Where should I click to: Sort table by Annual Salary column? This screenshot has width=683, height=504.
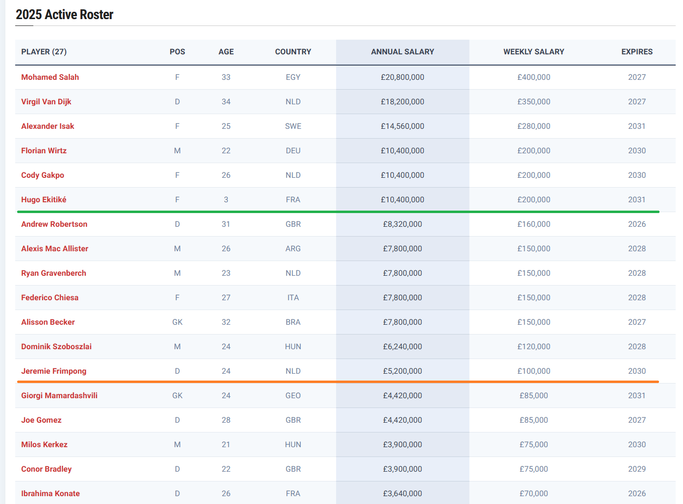(402, 52)
